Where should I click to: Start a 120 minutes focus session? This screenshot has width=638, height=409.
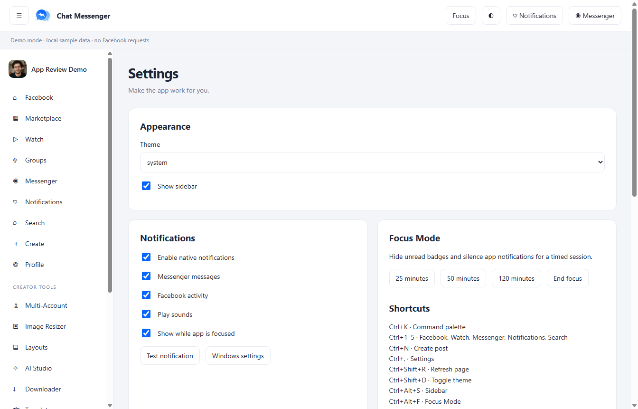(516, 278)
